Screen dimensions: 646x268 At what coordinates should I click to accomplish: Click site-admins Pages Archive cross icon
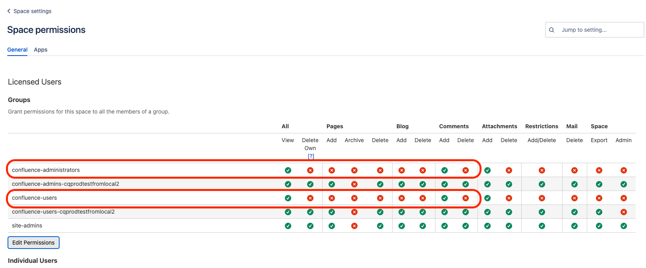click(x=354, y=226)
